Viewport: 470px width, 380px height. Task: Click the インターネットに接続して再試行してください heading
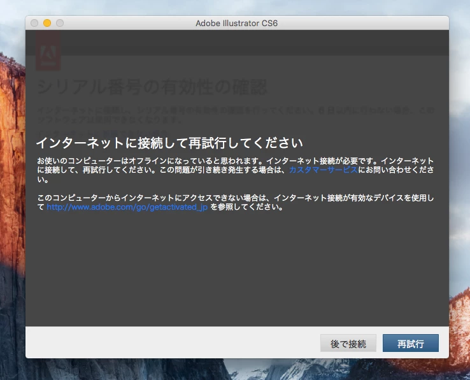point(169,143)
